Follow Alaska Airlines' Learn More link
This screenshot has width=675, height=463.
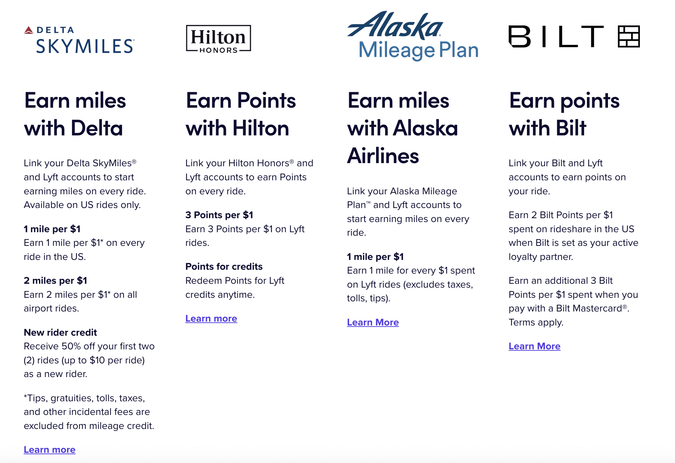[x=373, y=322]
